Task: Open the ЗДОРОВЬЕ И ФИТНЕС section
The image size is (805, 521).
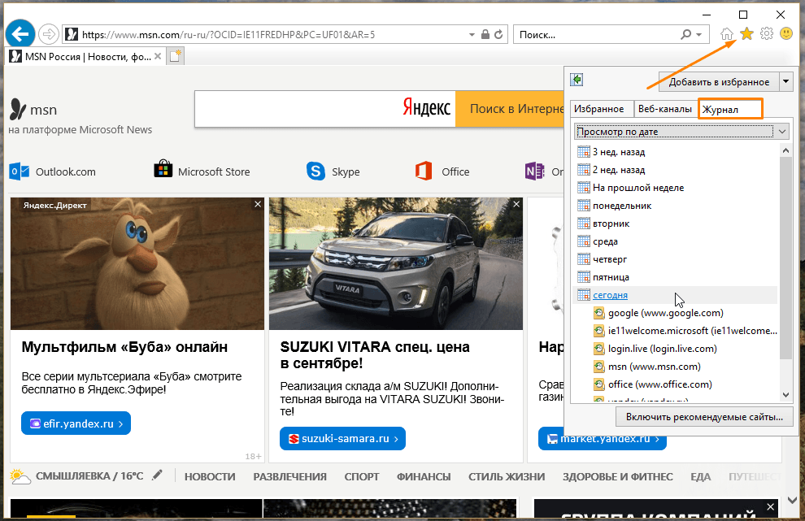Action: click(x=618, y=476)
